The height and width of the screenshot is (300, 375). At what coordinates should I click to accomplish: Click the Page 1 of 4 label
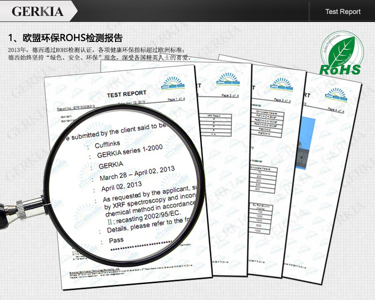176,99
